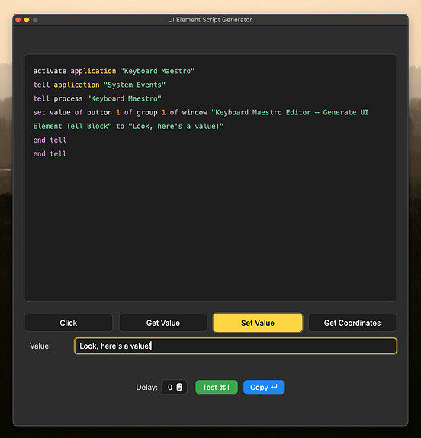Choose the Get Coordinates action
This screenshot has width=421, height=438.
[x=352, y=323]
